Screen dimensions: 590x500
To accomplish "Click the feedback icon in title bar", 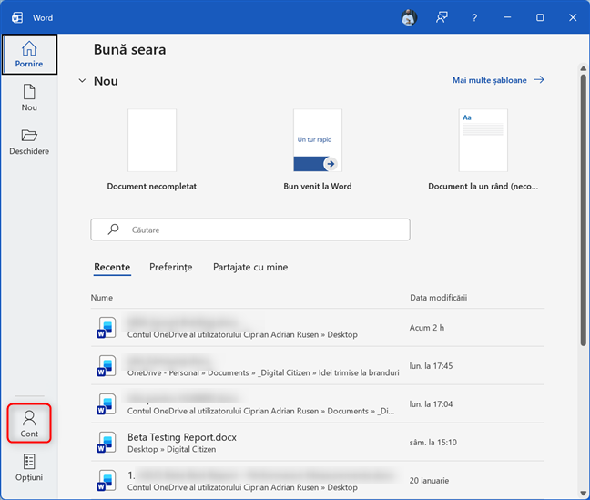I will point(442,17).
